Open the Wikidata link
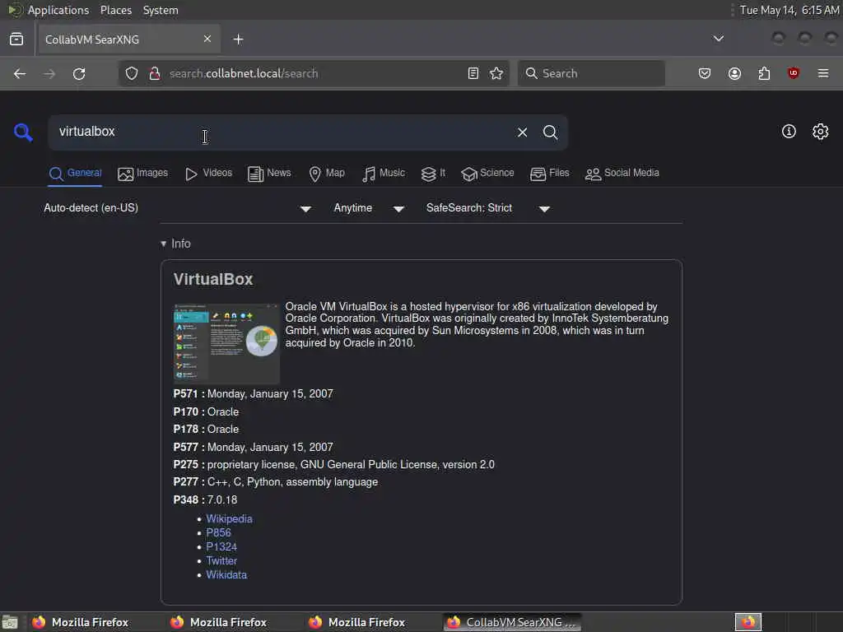Viewport: 843px width, 632px height. point(226,575)
